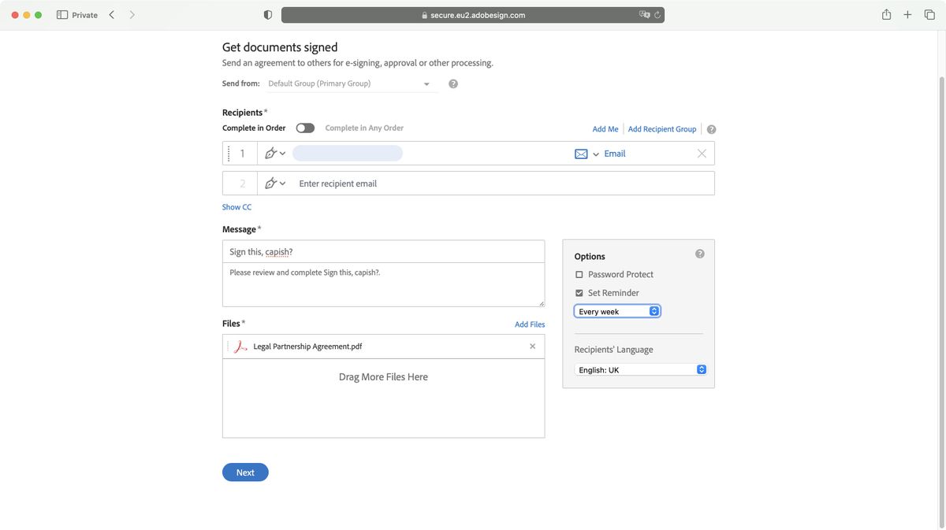Open the tab overview in Safari
946x530 pixels.
(x=929, y=13)
